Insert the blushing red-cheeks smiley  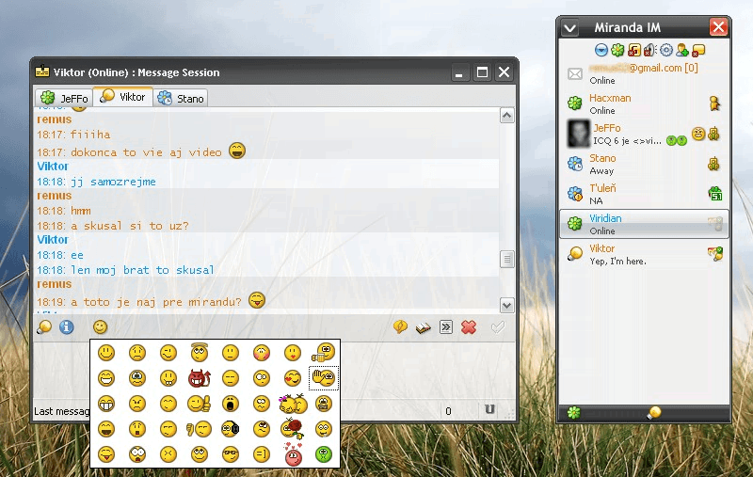pyautogui.click(x=262, y=353)
